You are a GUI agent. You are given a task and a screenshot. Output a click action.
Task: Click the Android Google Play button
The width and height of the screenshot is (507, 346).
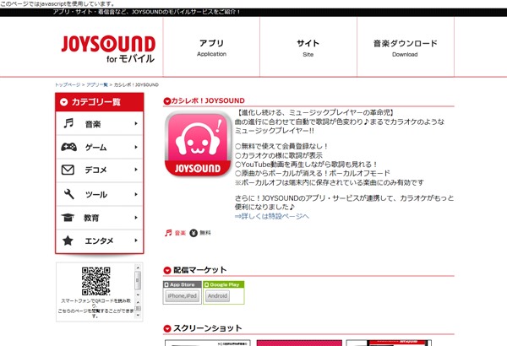218,296
